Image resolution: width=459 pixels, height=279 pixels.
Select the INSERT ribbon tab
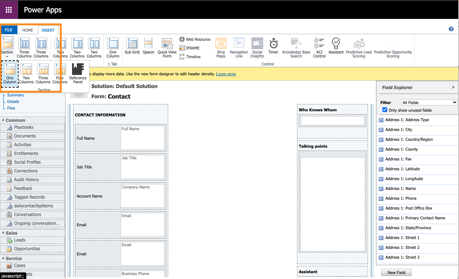click(x=48, y=30)
